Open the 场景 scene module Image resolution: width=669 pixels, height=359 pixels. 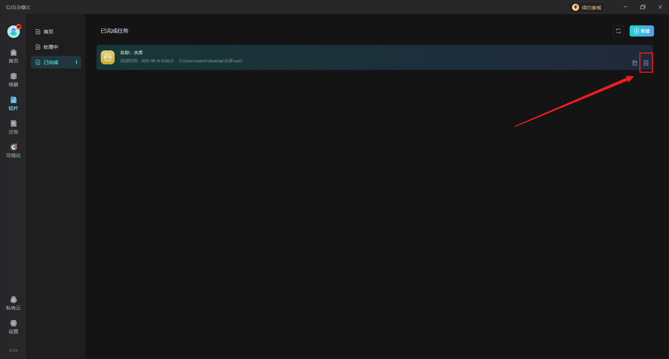(13, 80)
